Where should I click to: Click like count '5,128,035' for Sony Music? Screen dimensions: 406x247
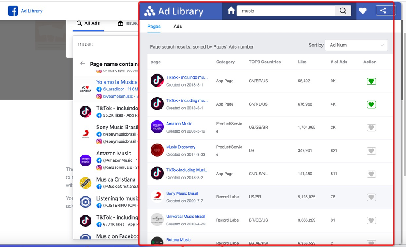click(x=307, y=197)
